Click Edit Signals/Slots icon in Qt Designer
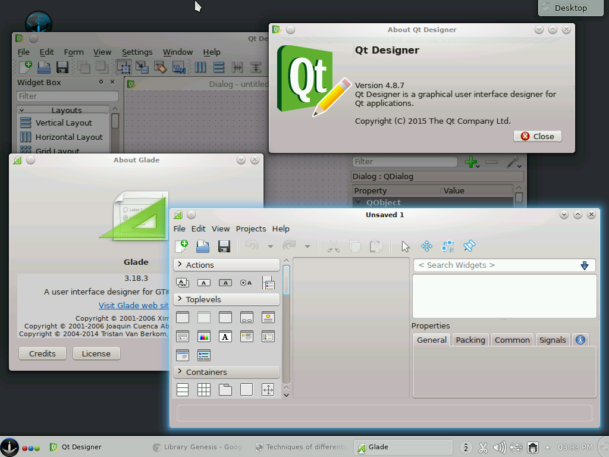 [142, 67]
